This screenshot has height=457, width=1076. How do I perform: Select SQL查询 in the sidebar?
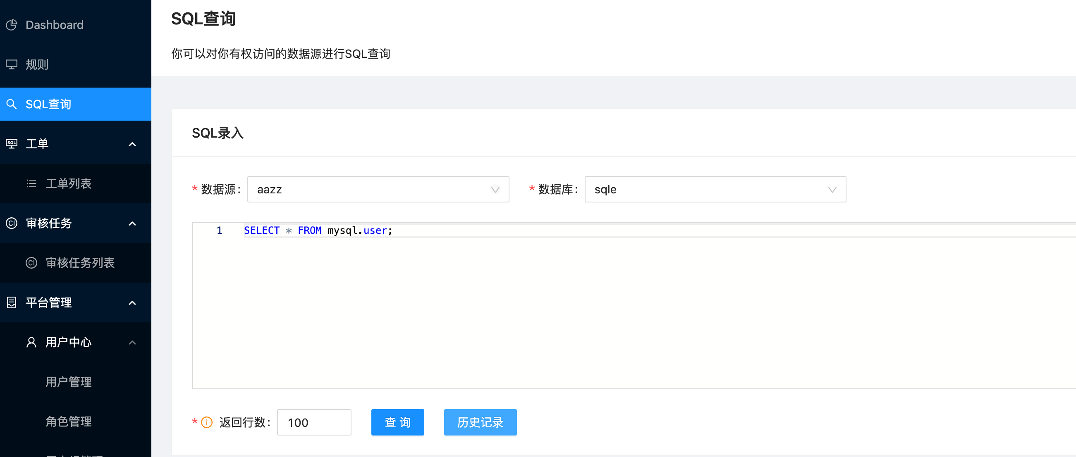pos(76,105)
